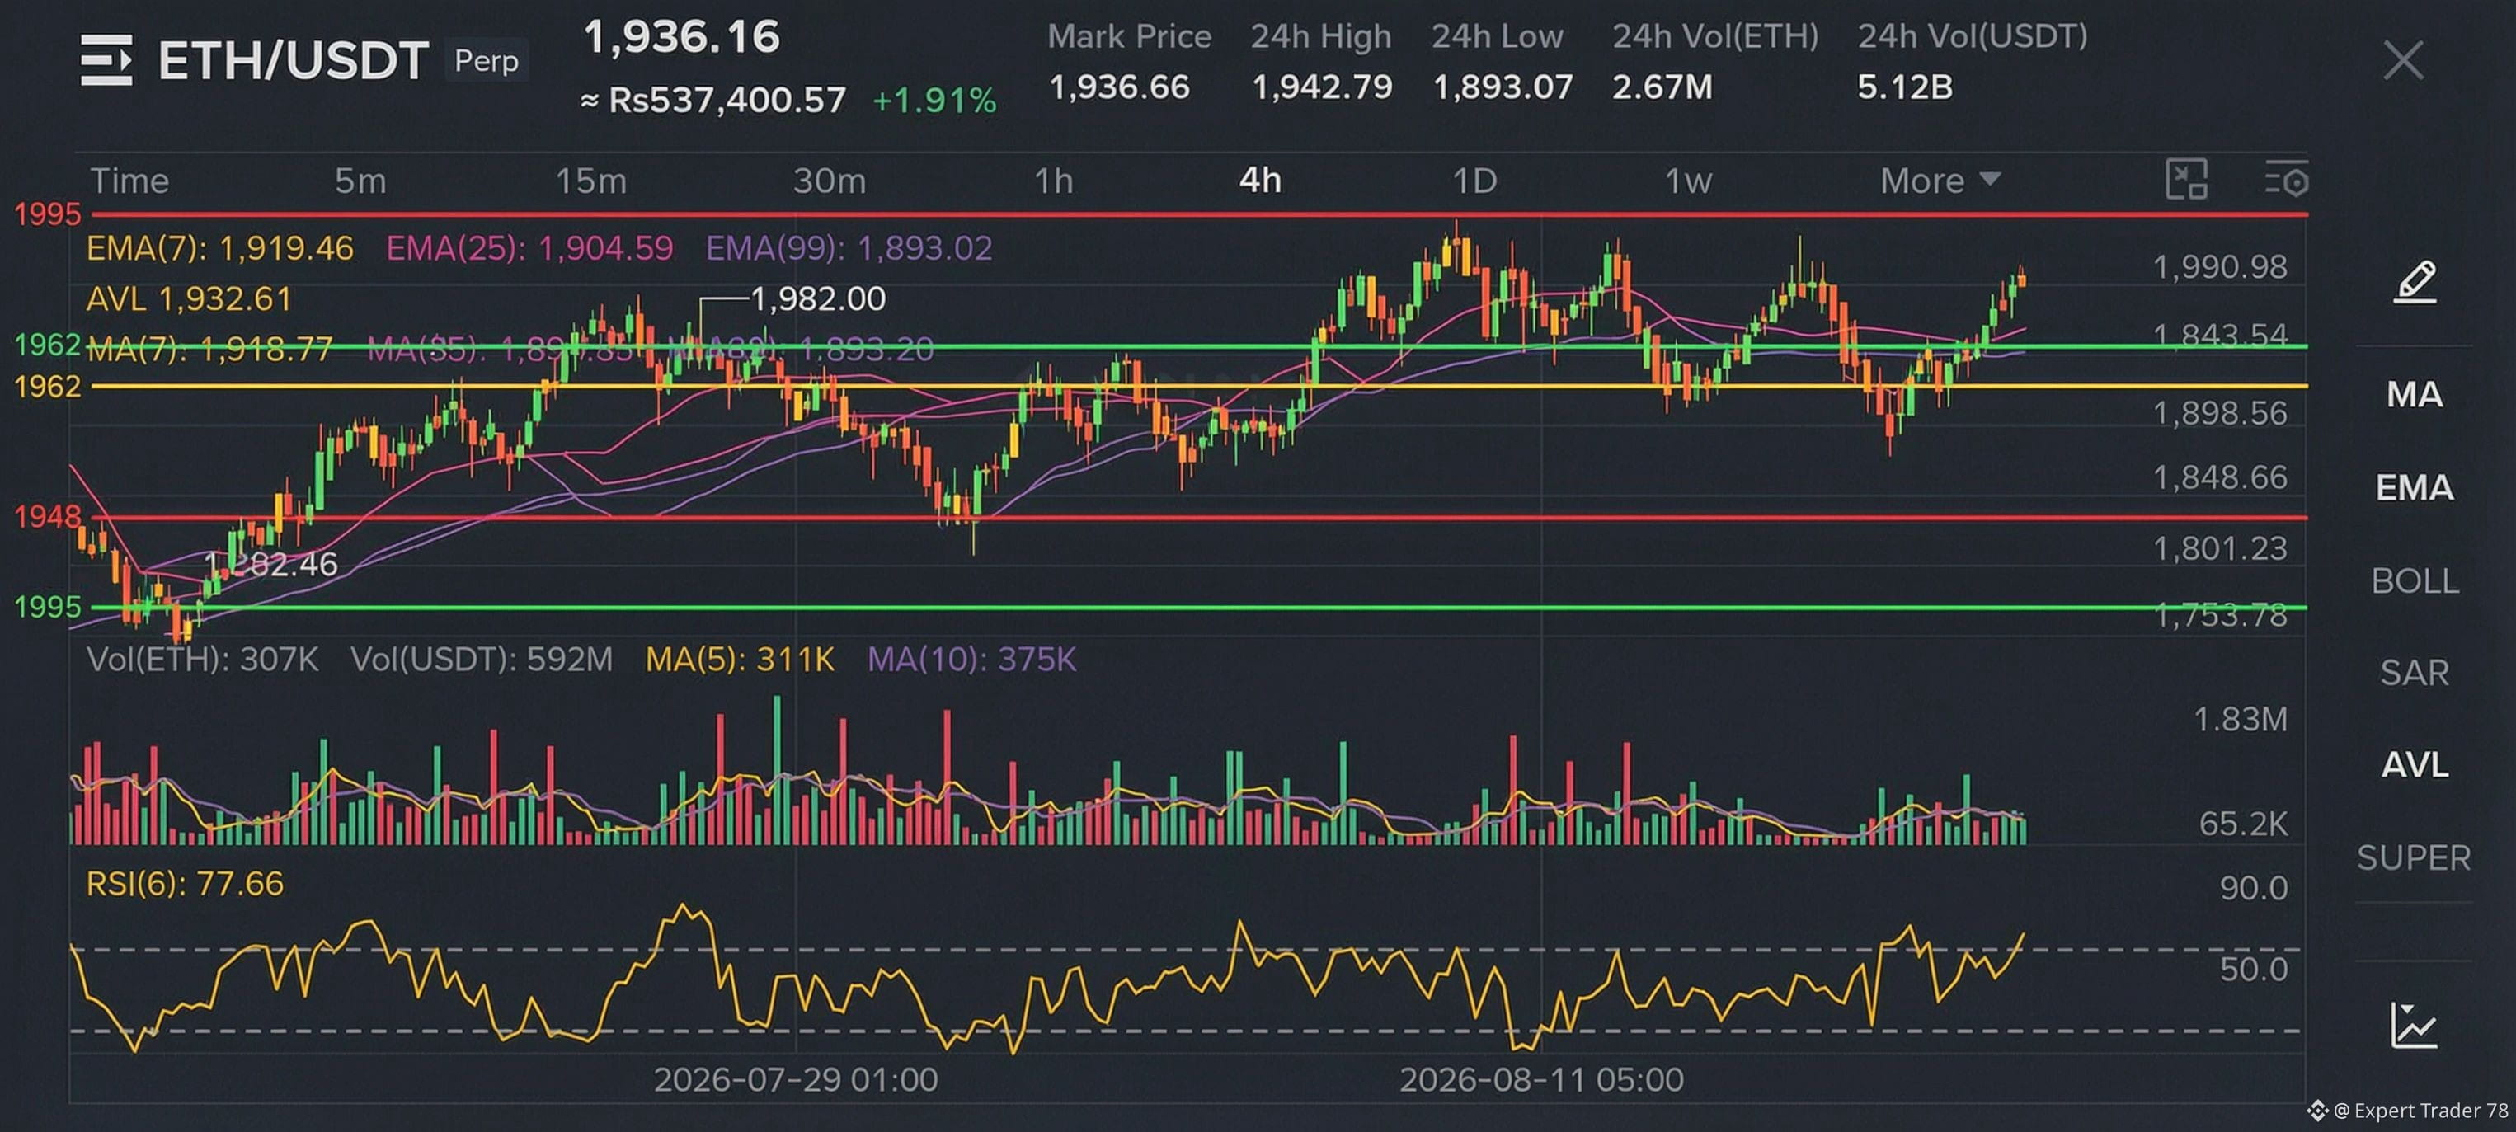Click the yellow 1962 line label
The height and width of the screenshot is (1132, 2516).
pyautogui.click(x=47, y=387)
